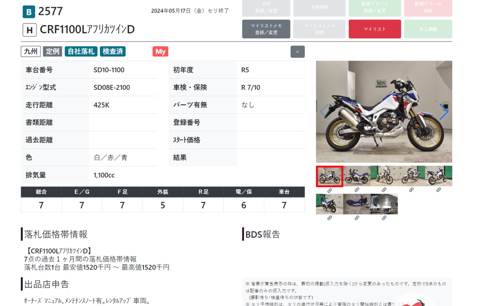The height and width of the screenshot is (306, 481).
Task: Click the 本人調整 button
Action: click(x=428, y=29)
